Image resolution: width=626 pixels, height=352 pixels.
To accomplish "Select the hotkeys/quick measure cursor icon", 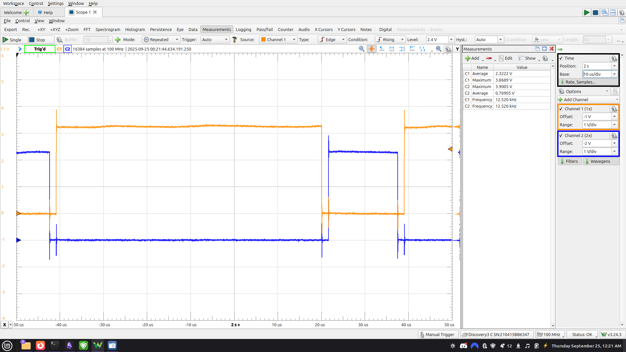I will 382,49.
